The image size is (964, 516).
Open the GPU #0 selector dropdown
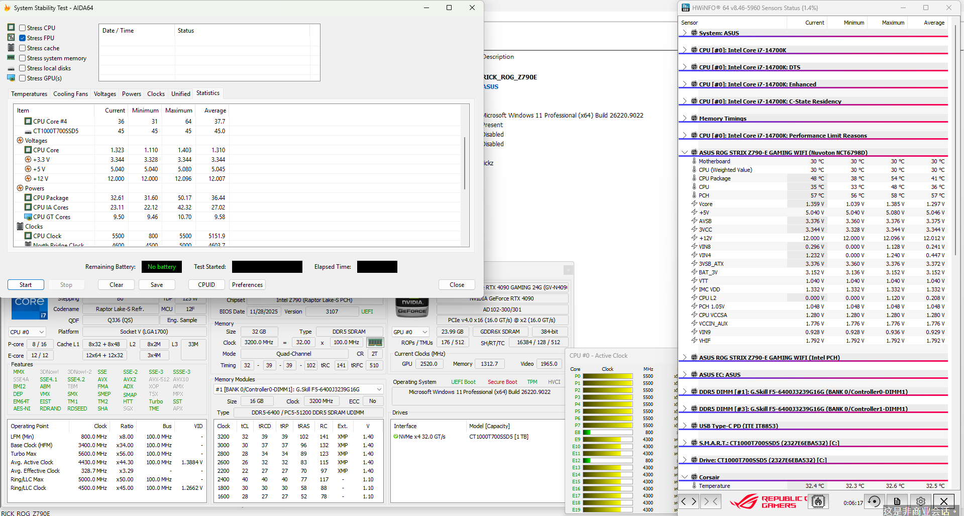pos(411,332)
